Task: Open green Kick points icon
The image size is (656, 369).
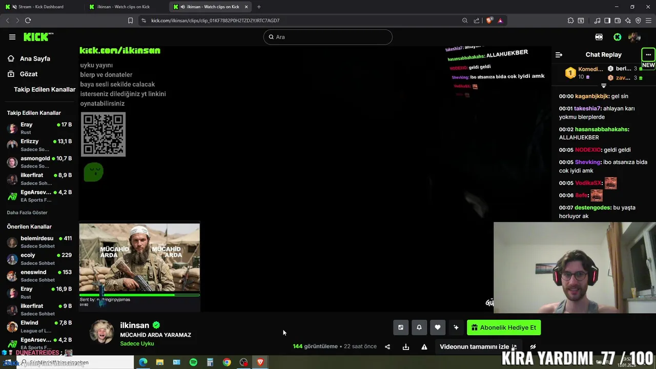Action: click(617, 37)
